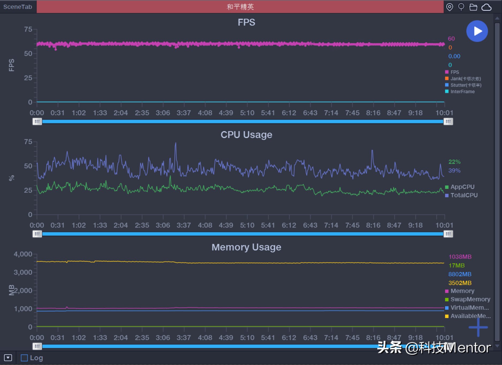502x365 pixels.
Task: Click the vertical scrollbar thumb
Action: click(497, 182)
